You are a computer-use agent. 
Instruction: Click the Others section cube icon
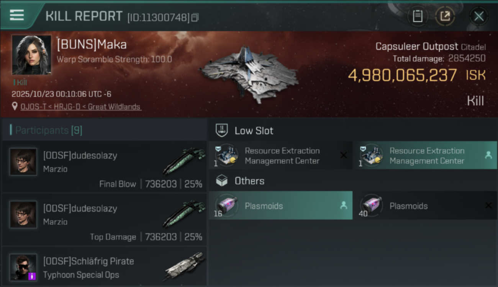(x=222, y=181)
